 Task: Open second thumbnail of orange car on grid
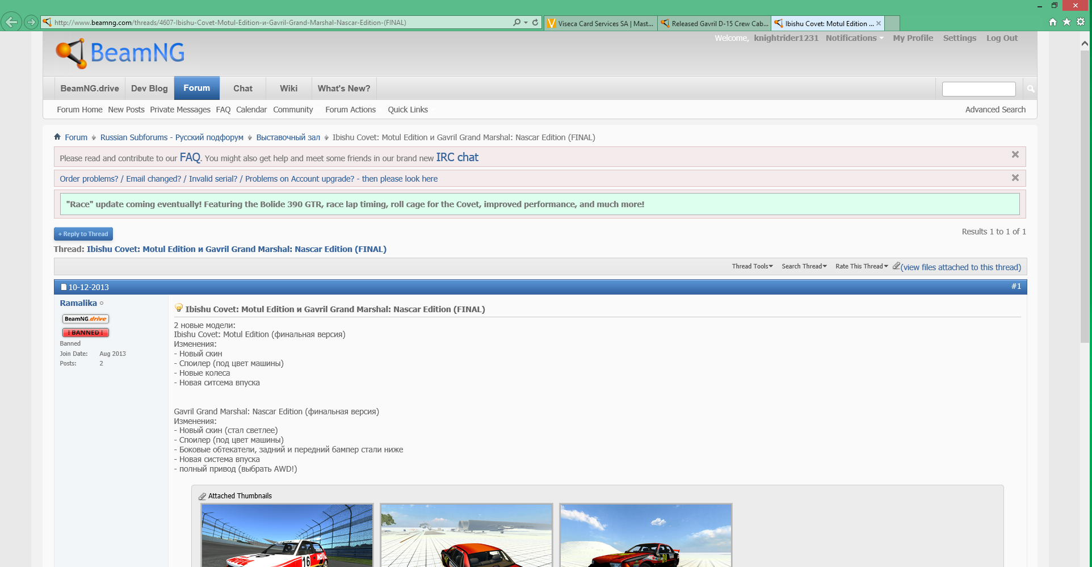[467, 535]
